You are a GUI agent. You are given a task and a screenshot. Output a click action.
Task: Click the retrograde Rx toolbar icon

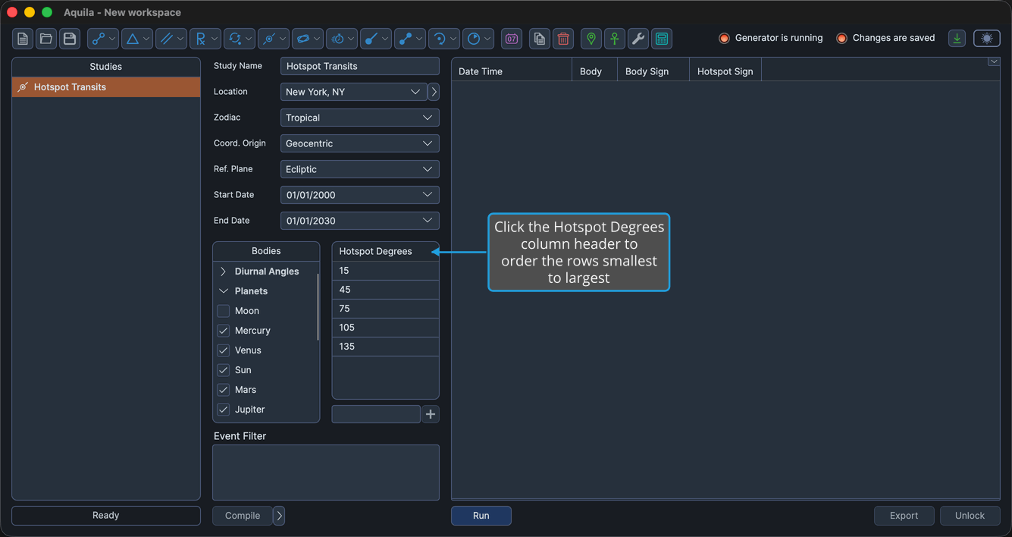coord(205,39)
